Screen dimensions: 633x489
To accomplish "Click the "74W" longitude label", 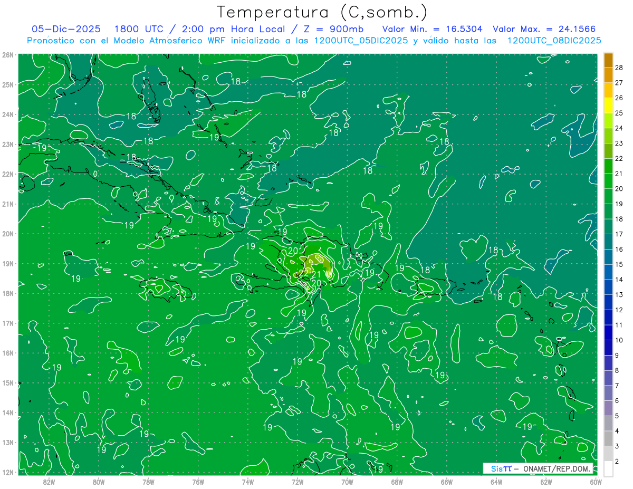I will 248,482.
